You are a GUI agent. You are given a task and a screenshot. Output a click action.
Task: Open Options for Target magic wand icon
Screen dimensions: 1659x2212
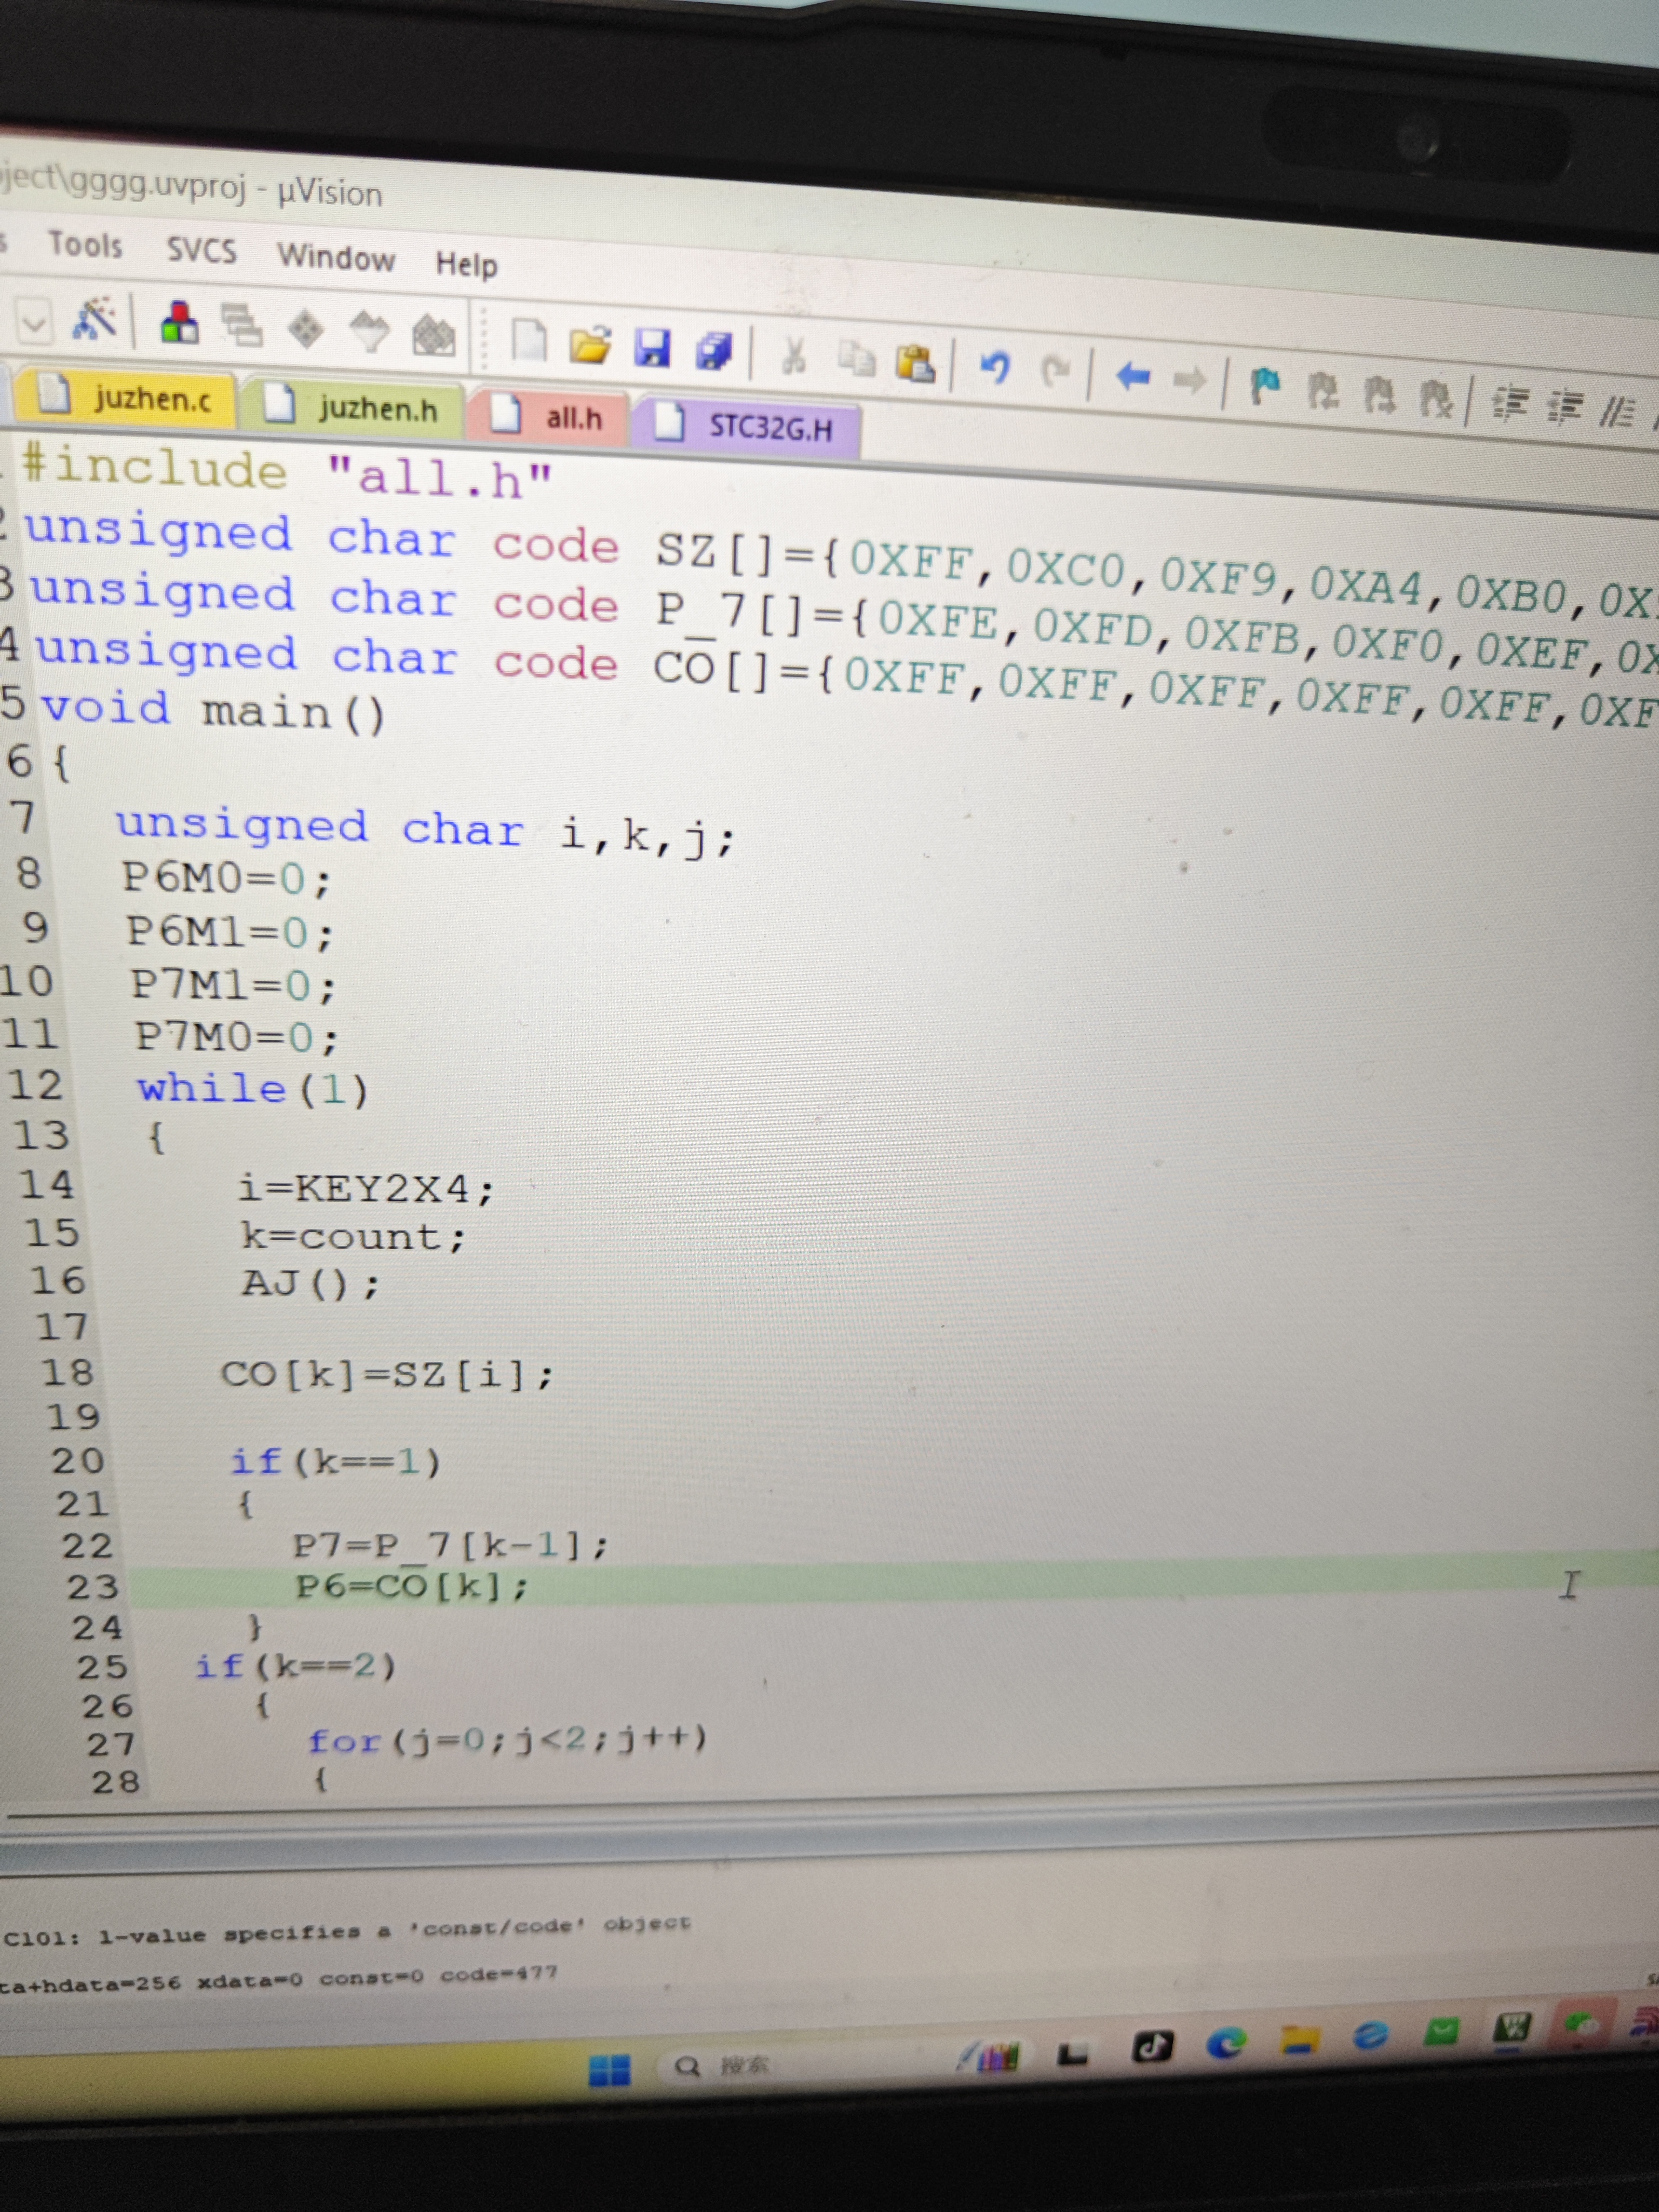pos(95,320)
